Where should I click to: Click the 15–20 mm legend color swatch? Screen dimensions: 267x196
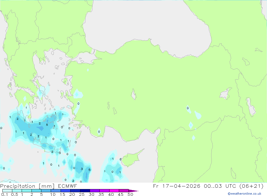(65, 191)
